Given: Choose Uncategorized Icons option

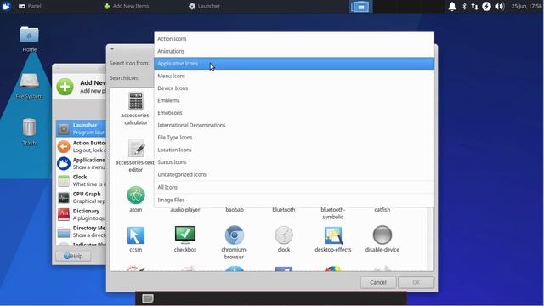Looking at the screenshot, I should pos(294,174).
